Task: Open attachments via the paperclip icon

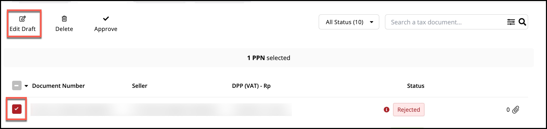Action: click(516, 110)
